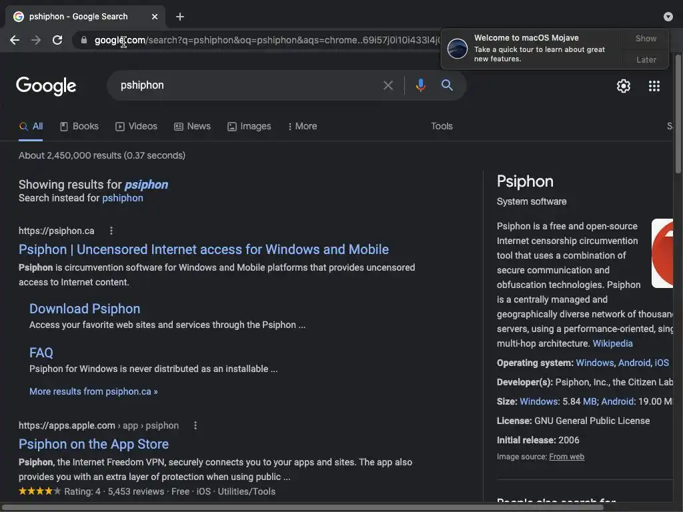Image resolution: width=683 pixels, height=512 pixels.
Task: Reload the current page
Action: click(57, 40)
